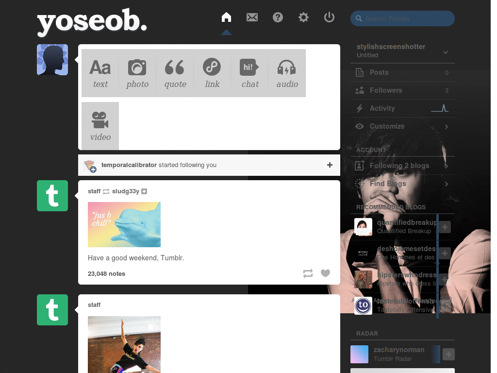Open the Posts menu item

click(402, 72)
